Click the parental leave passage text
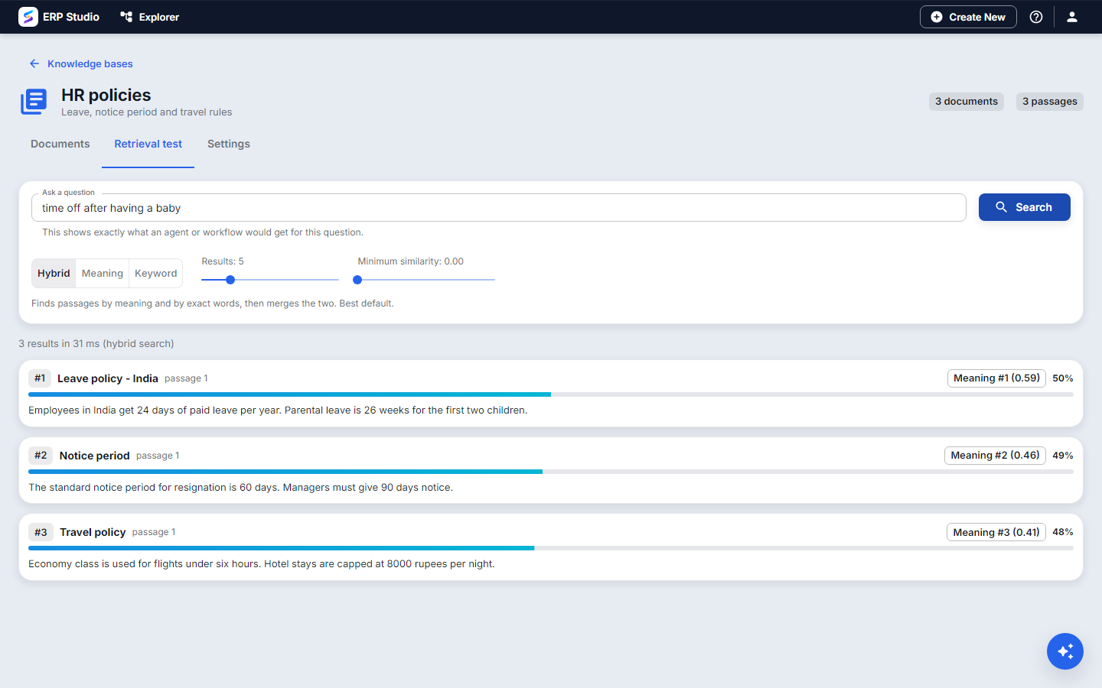Screen dimensions: 1102x688 click(278, 411)
